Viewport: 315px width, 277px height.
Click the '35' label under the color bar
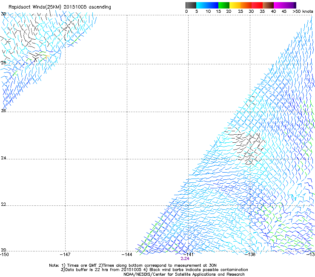point(262,12)
